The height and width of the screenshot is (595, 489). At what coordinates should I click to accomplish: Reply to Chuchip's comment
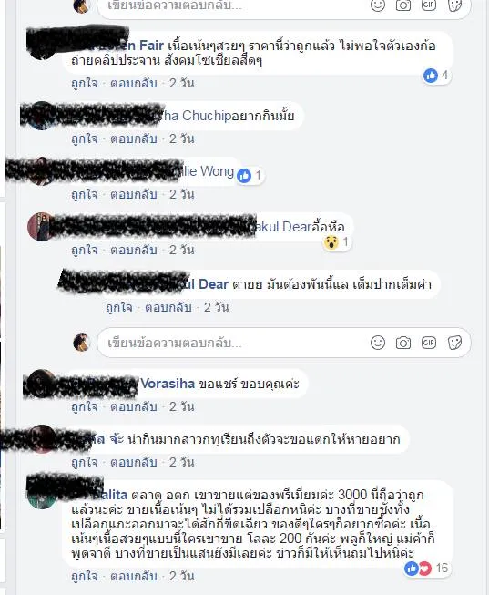coord(134,138)
